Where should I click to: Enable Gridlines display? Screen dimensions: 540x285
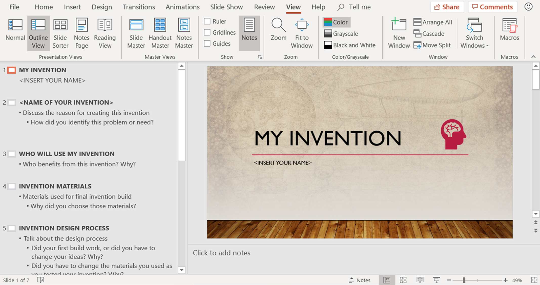pyautogui.click(x=207, y=32)
